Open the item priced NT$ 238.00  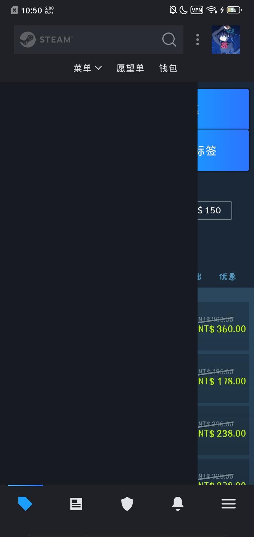(223, 430)
